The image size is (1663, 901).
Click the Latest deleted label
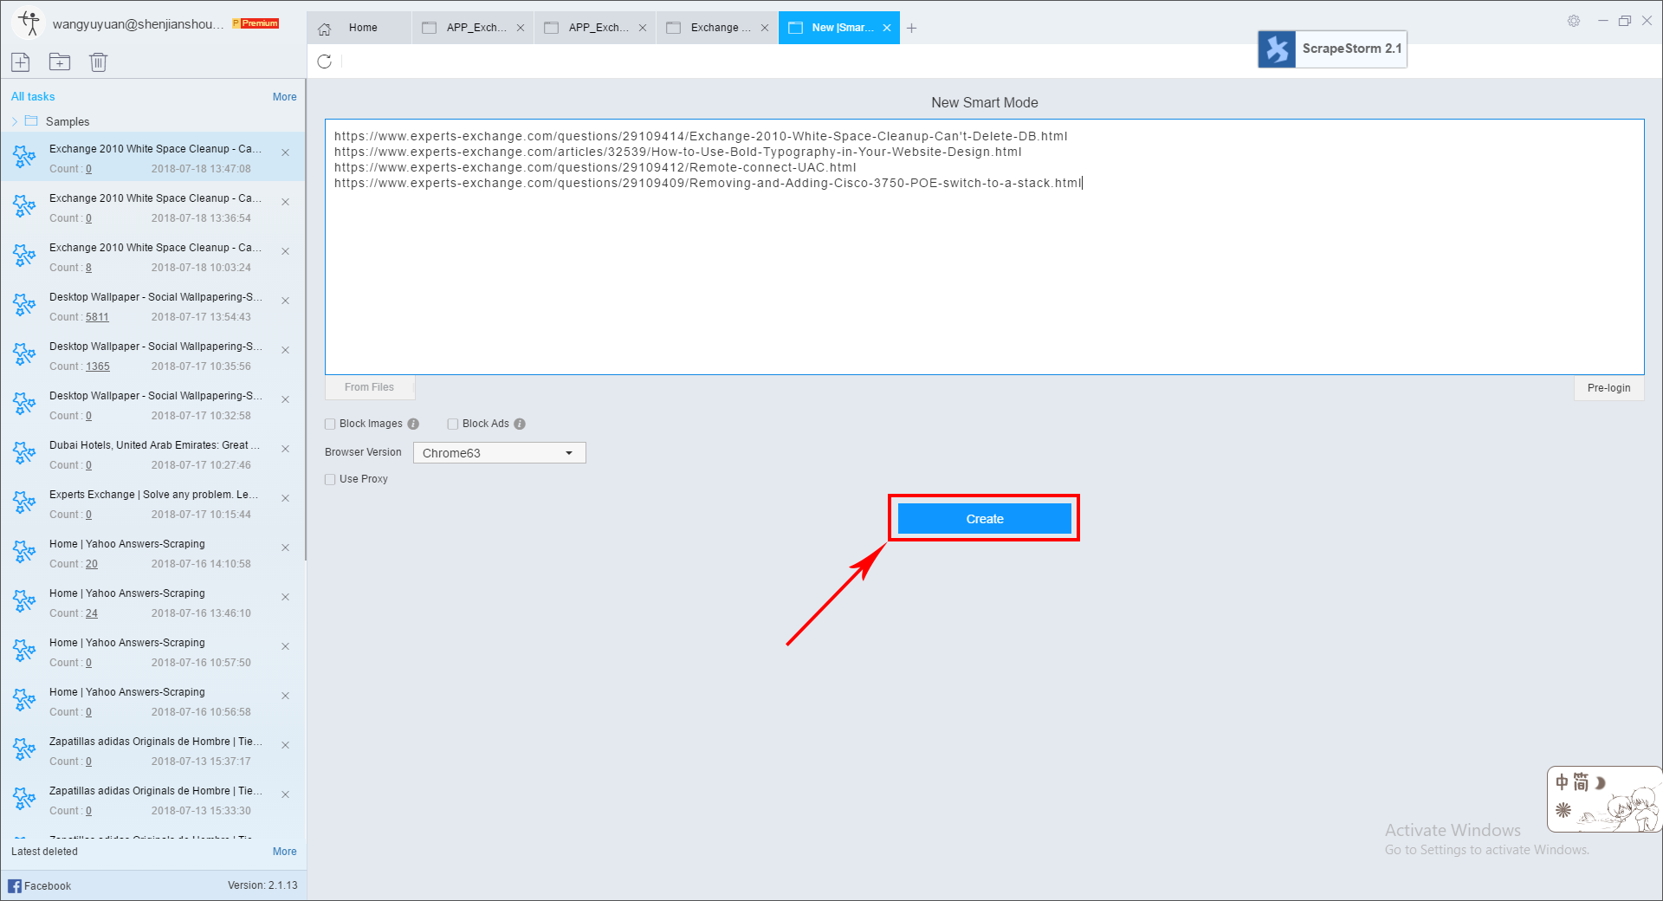pyautogui.click(x=44, y=852)
